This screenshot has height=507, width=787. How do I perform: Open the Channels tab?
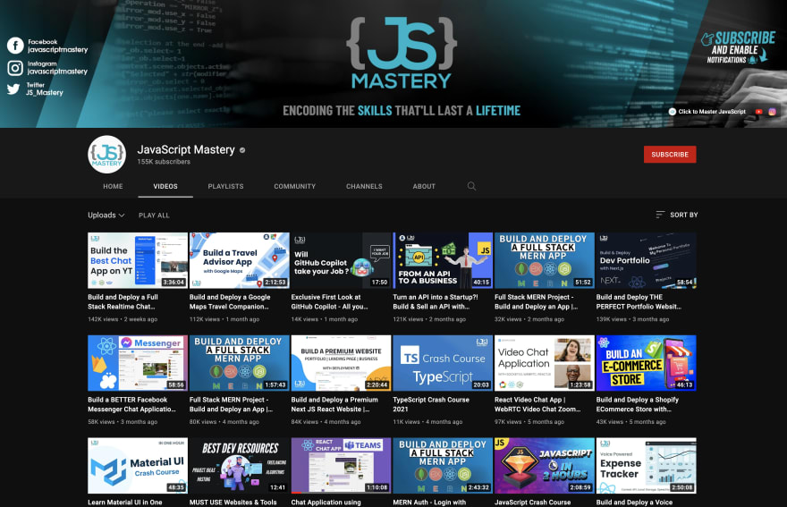tap(364, 186)
